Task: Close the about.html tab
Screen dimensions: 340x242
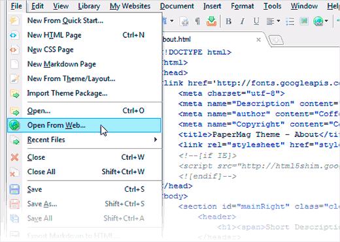Action: 258,40
